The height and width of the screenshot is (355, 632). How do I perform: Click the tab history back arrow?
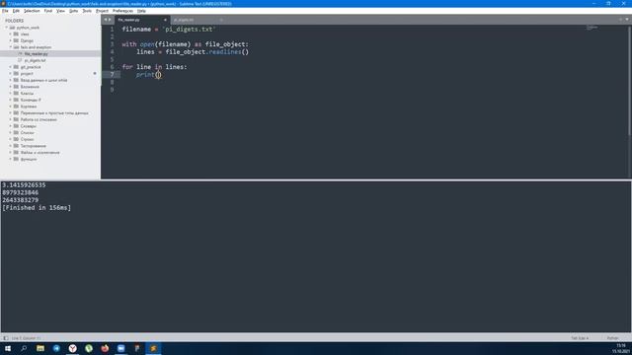coord(106,20)
